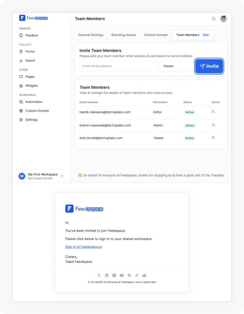The height and width of the screenshot is (314, 244).
Task: Follow the Sign in to Feedspace.io link
Action: [84, 247]
